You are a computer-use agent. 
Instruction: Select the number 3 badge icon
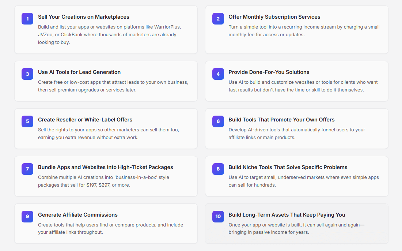coord(27,74)
